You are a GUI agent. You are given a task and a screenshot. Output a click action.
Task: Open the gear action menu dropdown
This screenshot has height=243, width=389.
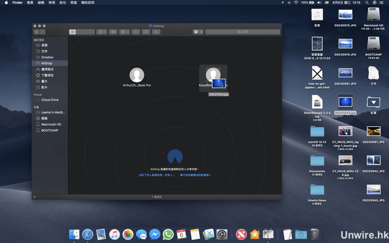(x=124, y=32)
